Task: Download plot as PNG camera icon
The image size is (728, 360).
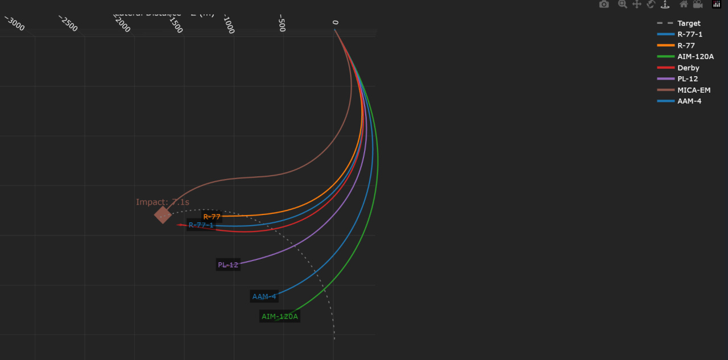Action: tap(604, 5)
